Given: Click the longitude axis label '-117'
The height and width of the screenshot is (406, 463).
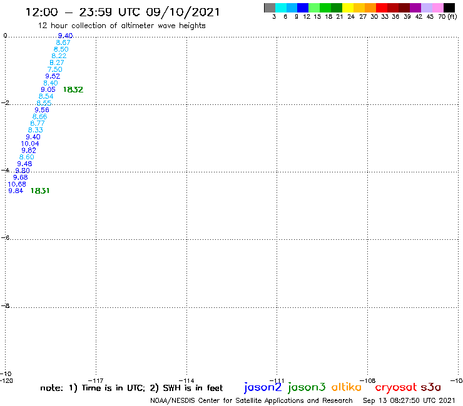Looking at the screenshot, I should 96,380.
